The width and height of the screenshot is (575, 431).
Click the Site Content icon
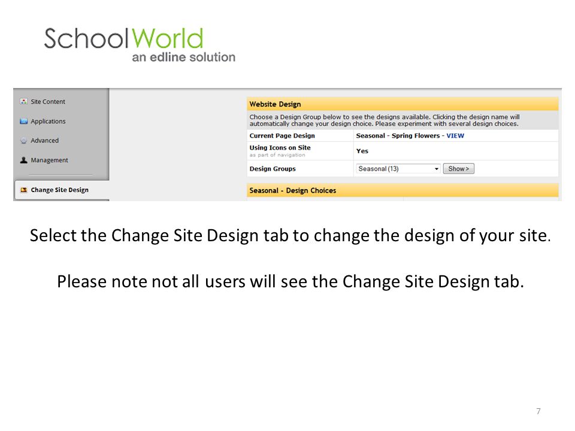[x=24, y=102]
